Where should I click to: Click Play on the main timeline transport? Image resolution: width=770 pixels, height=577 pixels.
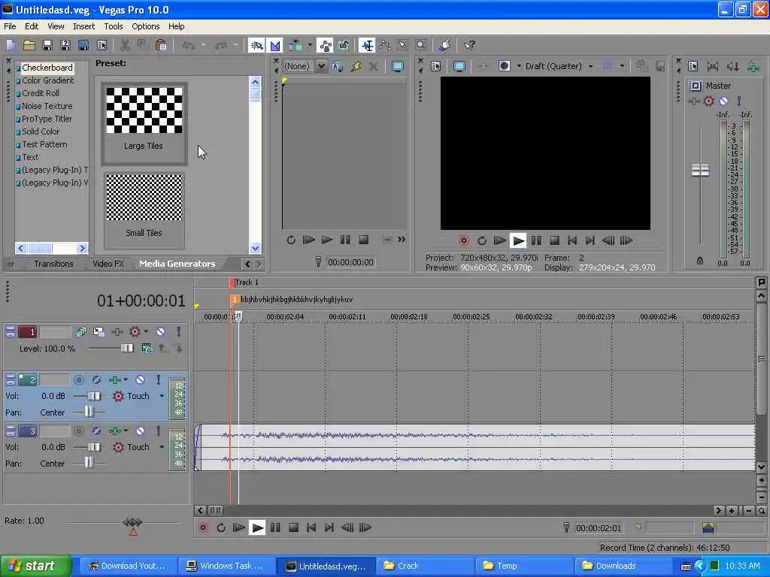257,527
